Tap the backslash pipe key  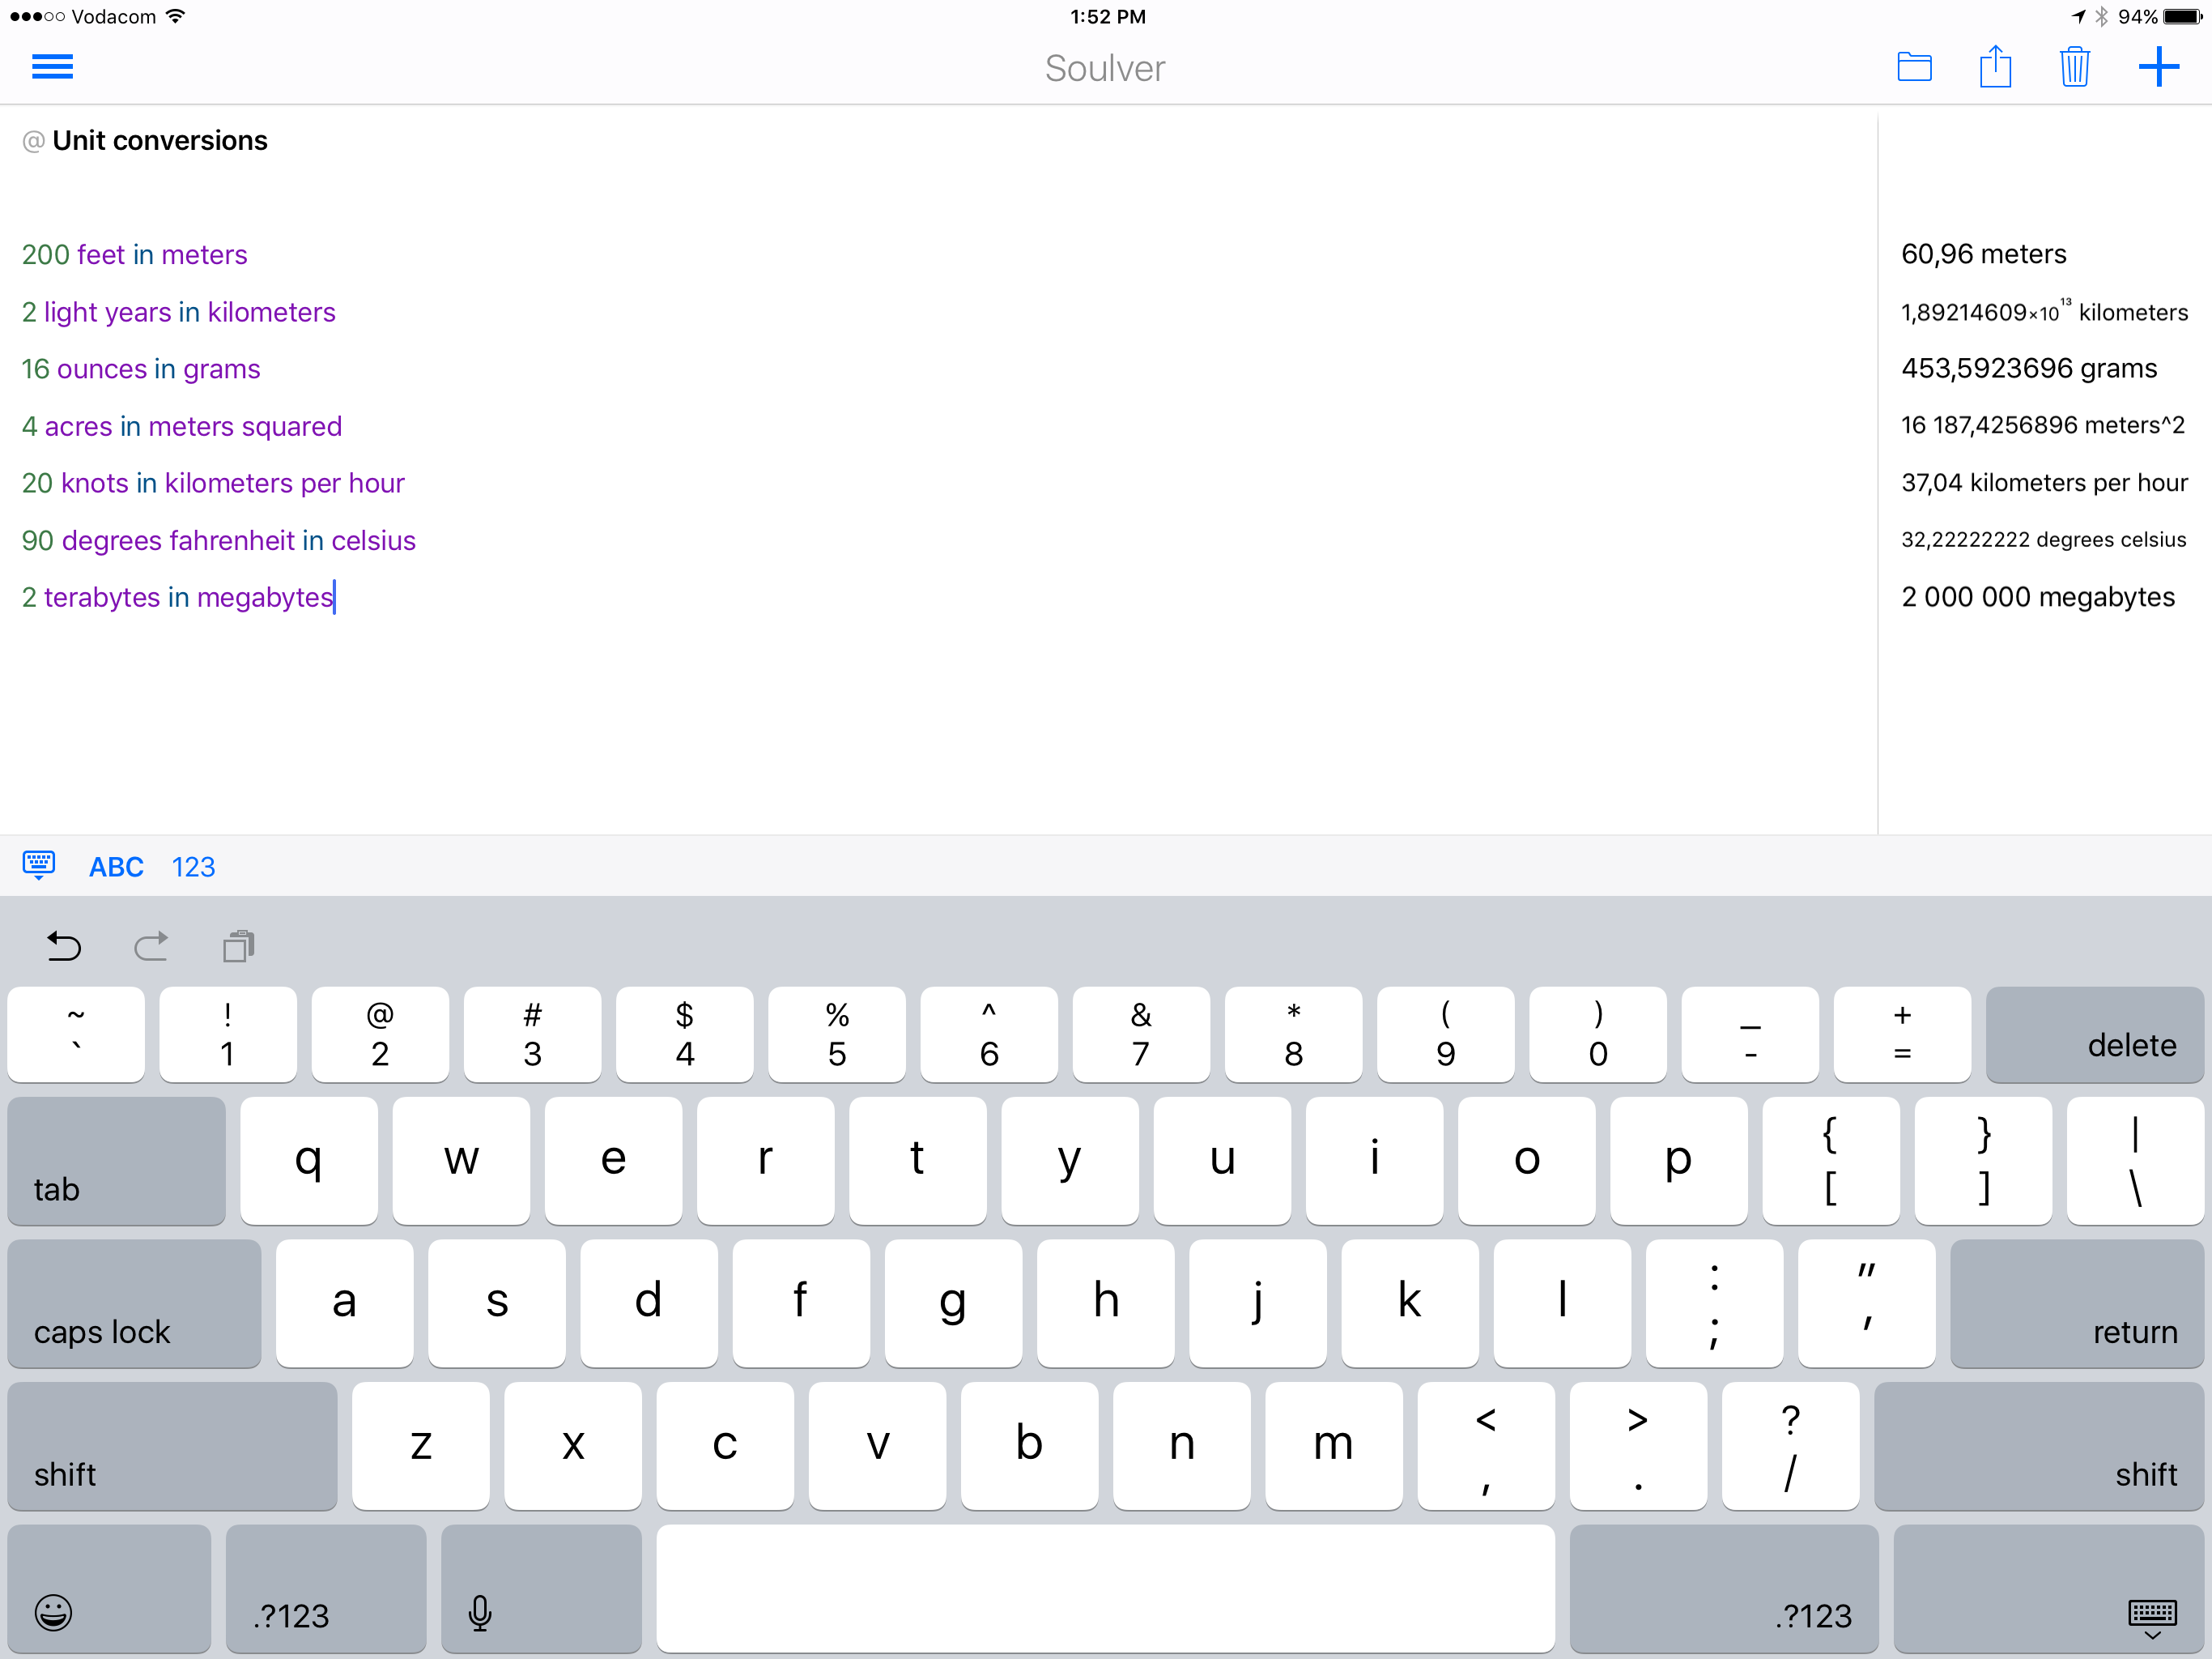2135,1161
